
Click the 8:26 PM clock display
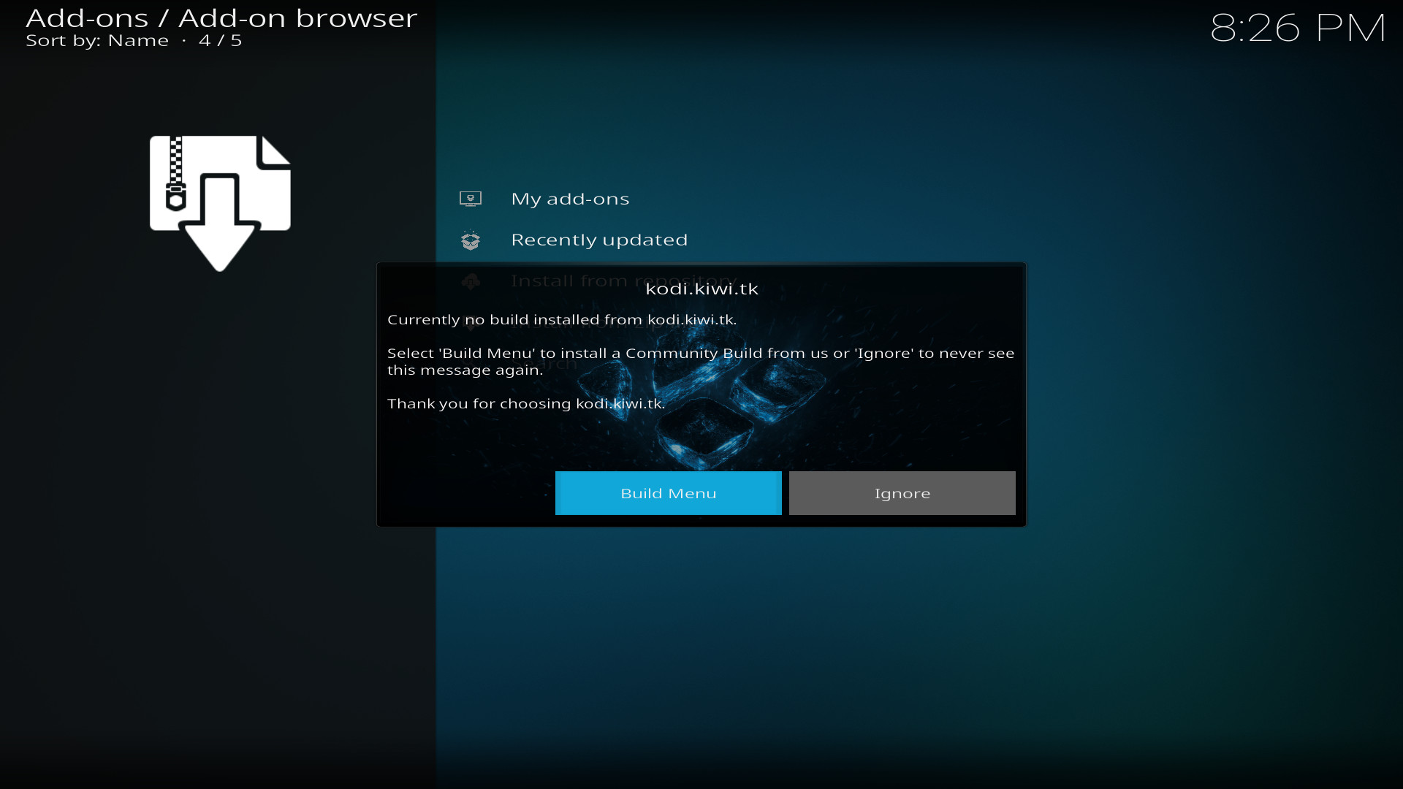pos(1298,28)
